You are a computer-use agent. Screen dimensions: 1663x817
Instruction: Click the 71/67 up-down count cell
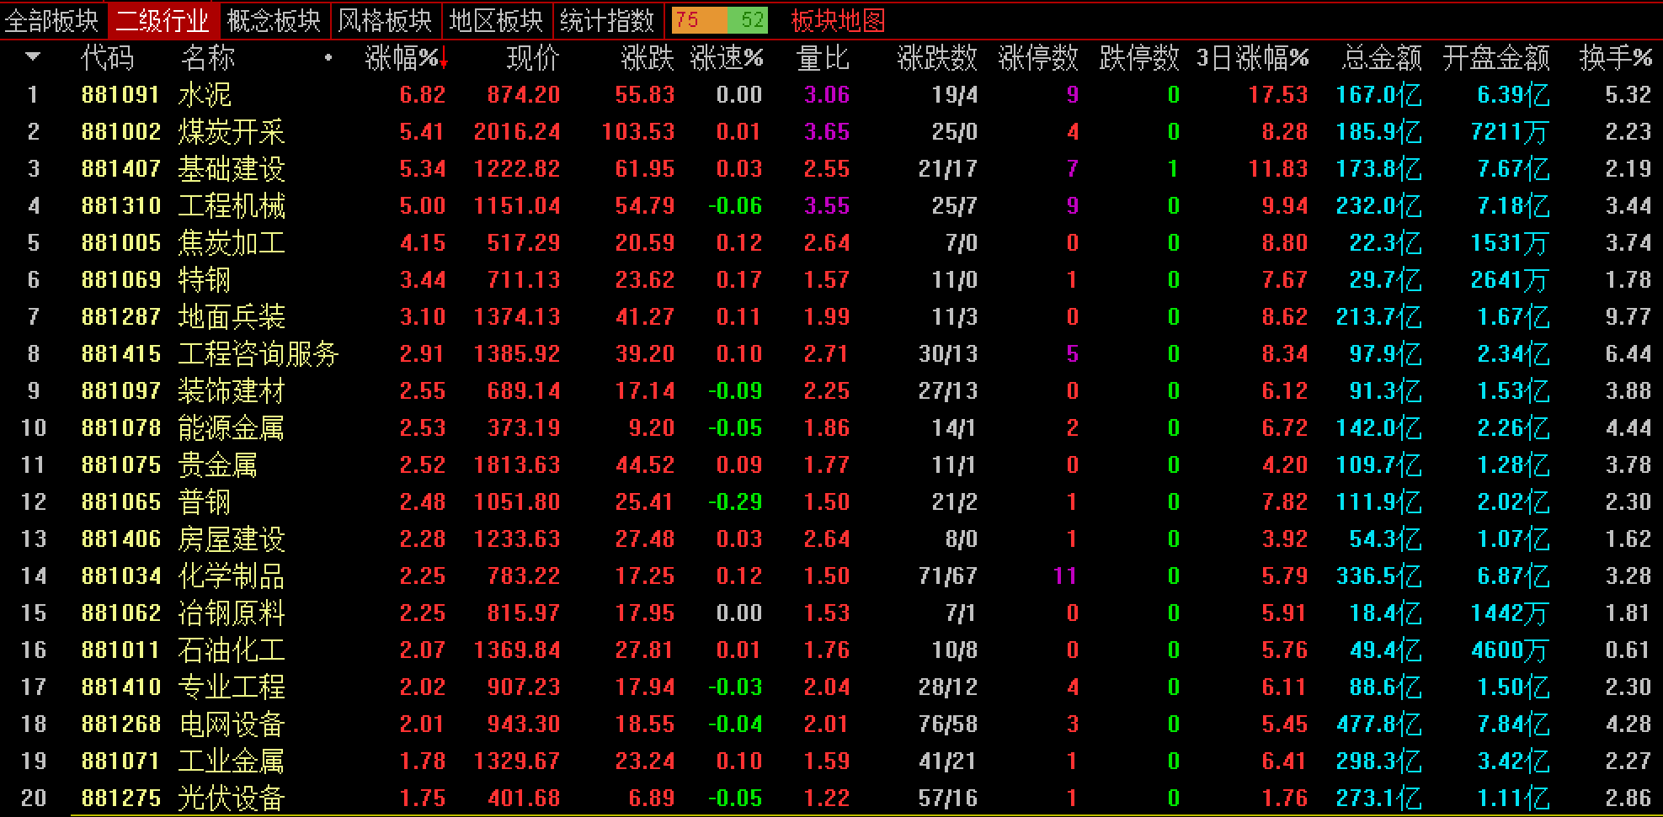pos(948,576)
